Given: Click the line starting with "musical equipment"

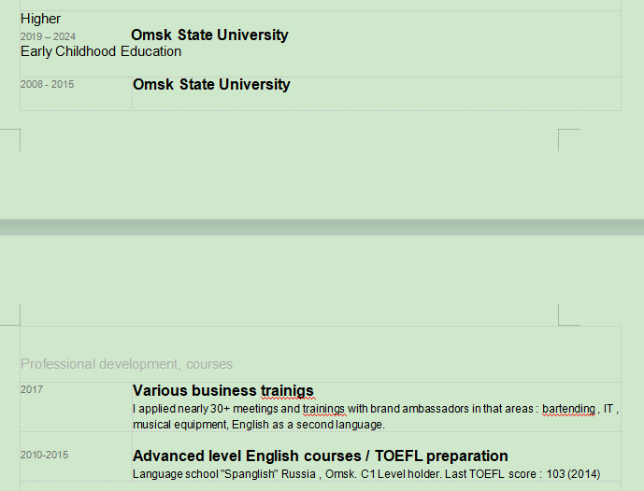Looking at the screenshot, I should click(x=258, y=425).
